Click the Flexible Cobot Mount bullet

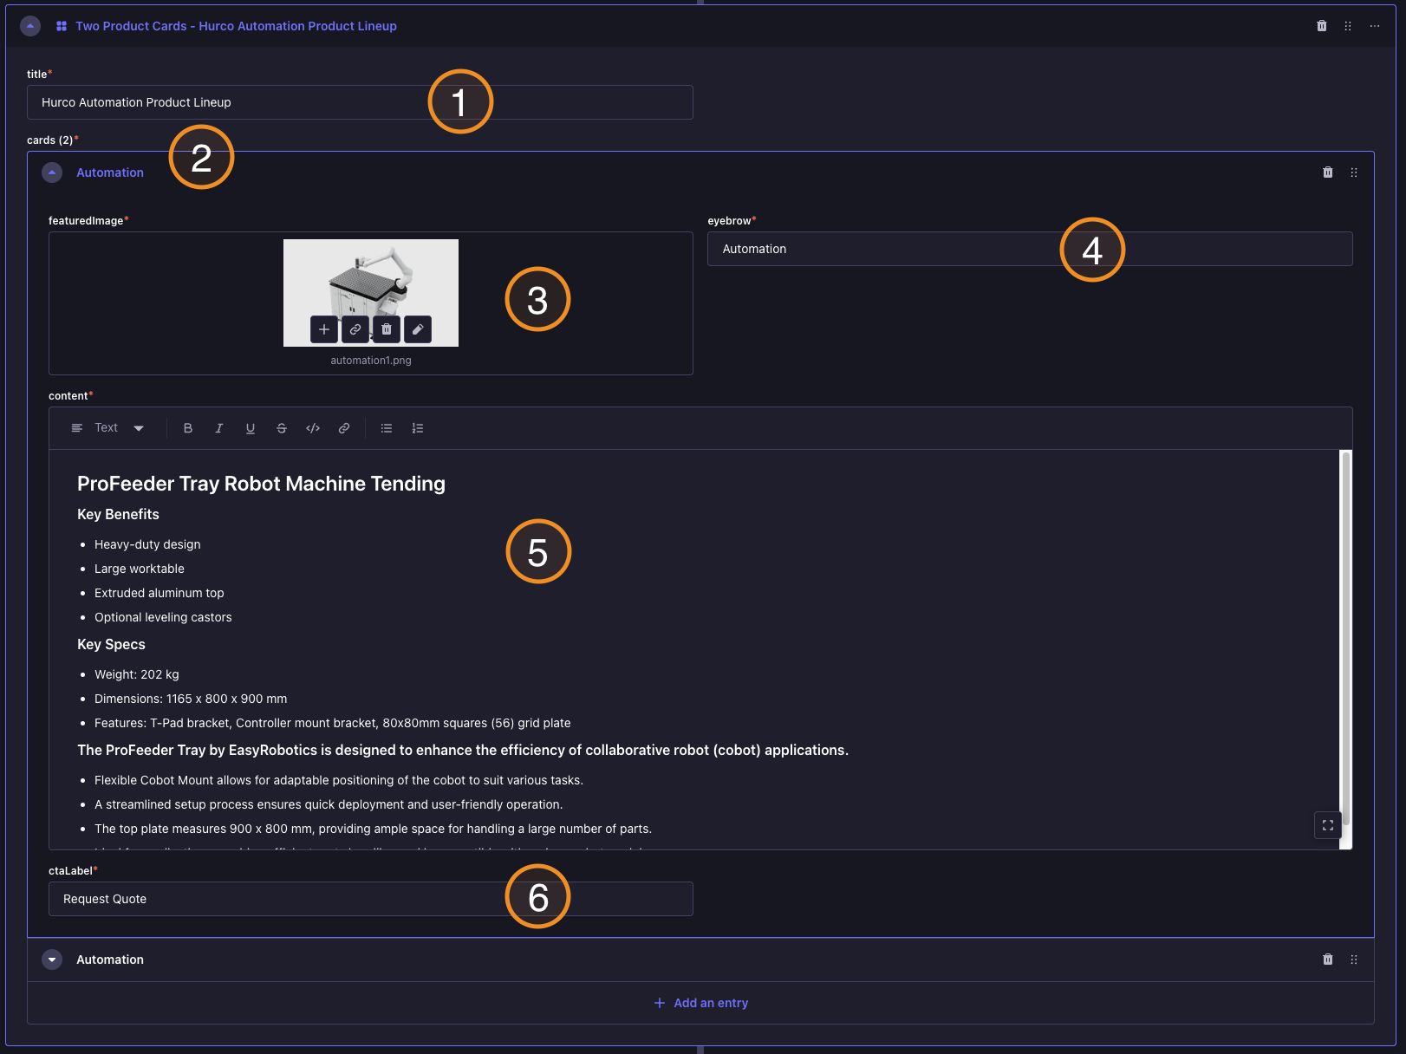339,780
